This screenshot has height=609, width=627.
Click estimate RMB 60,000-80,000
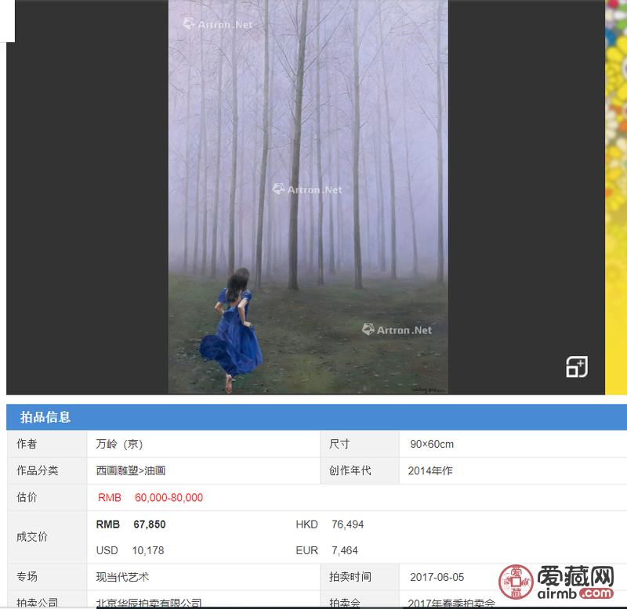pos(150,498)
